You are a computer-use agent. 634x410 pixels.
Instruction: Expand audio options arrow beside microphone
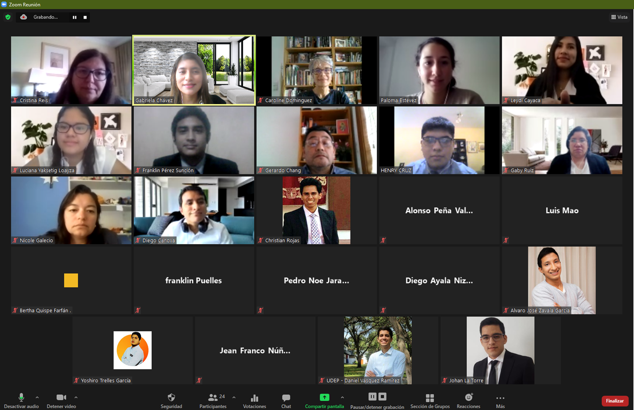[37, 397]
